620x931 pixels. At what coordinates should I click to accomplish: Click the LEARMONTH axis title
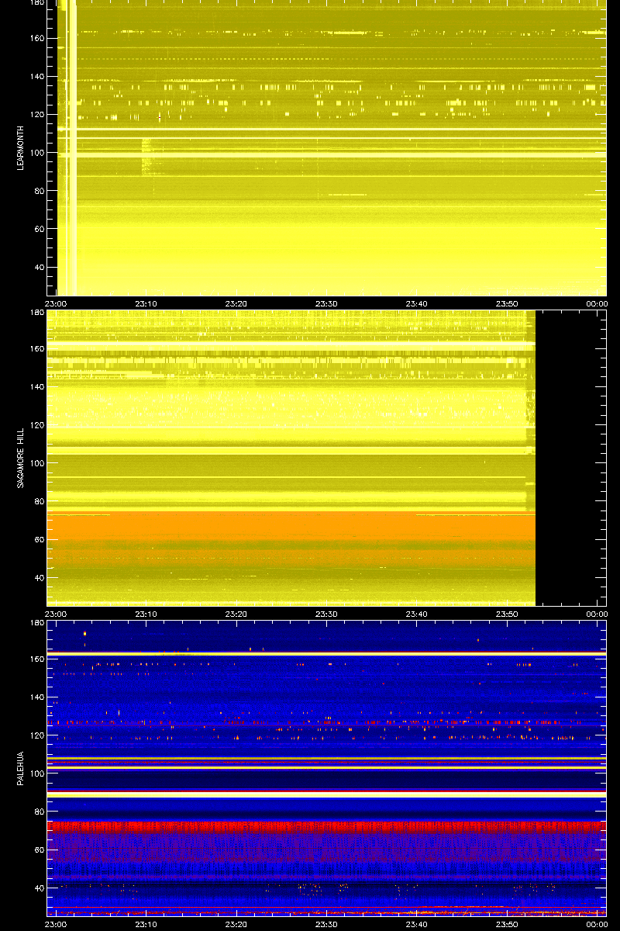(x=20, y=149)
